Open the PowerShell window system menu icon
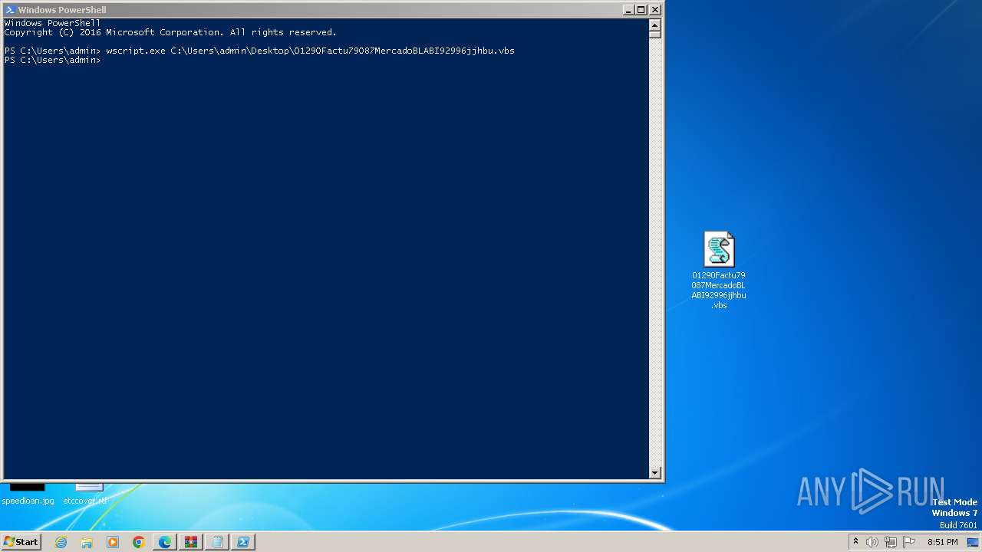 (x=10, y=10)
